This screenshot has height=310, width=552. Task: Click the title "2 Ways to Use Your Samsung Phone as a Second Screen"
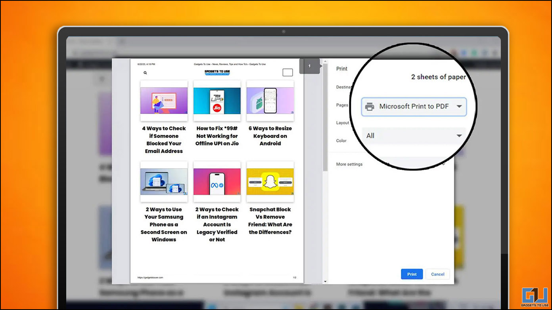[164, 224]
